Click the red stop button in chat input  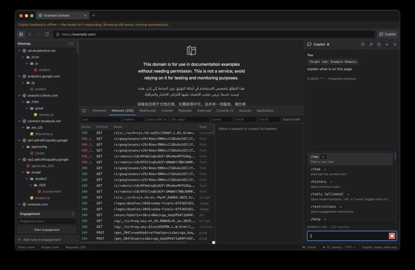point(392,236)
